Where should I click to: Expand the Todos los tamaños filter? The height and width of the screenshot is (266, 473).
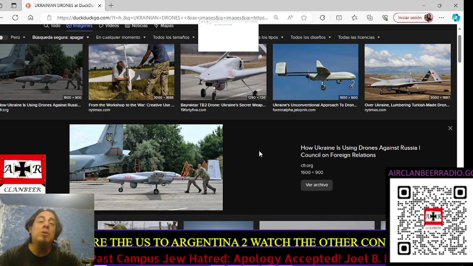tap(174, 37)
